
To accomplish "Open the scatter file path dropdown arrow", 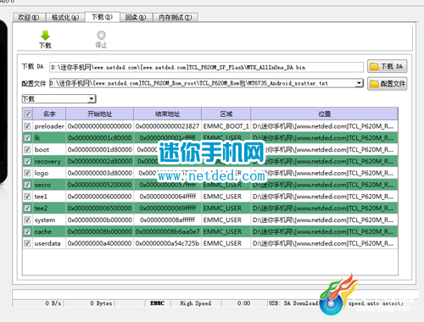I will (359, 83).
